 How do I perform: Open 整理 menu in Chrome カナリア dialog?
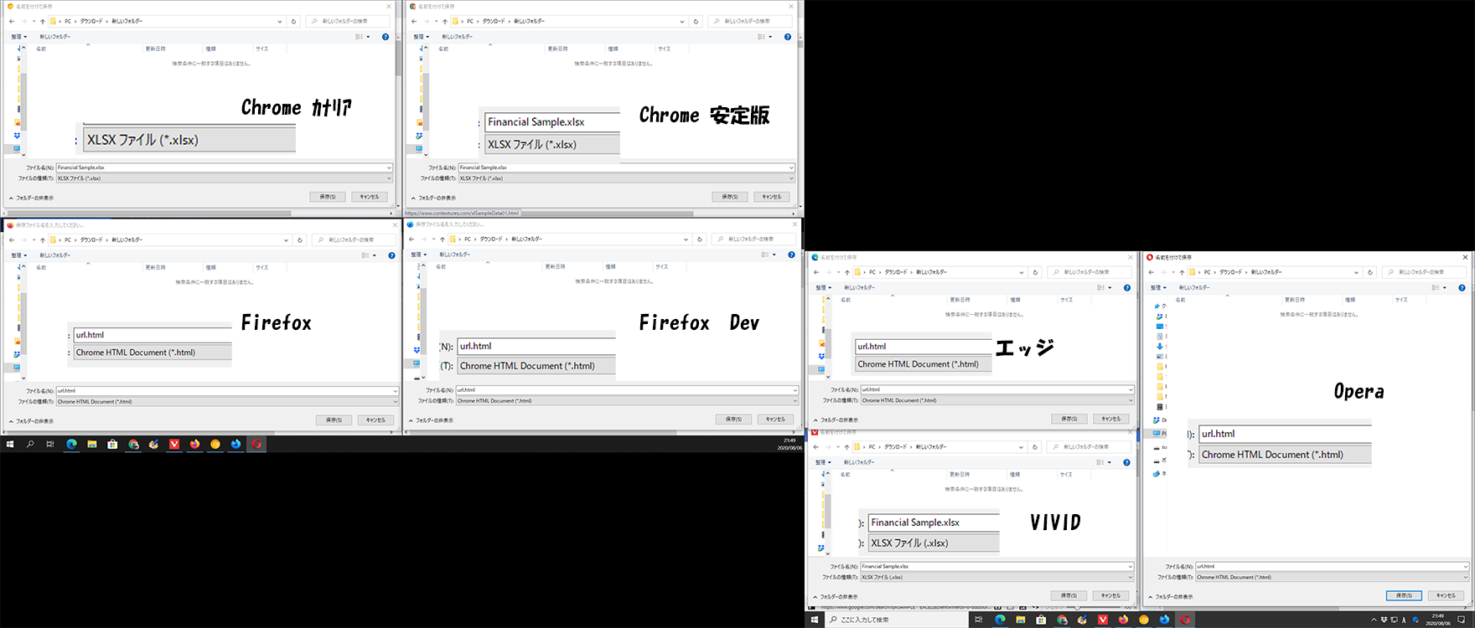click(18, 37)
